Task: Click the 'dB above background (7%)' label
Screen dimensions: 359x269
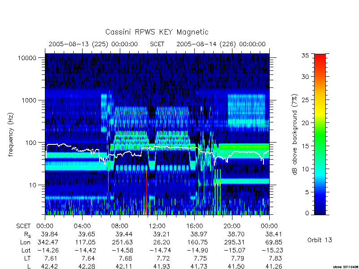Action: pos(295,134)
